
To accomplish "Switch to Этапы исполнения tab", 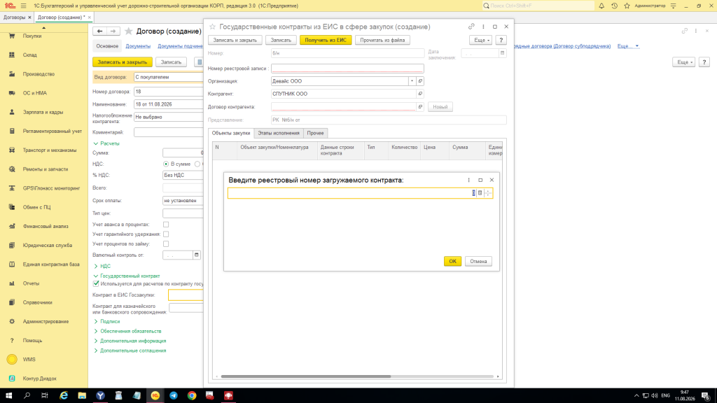I will click(x=279, y=133).
